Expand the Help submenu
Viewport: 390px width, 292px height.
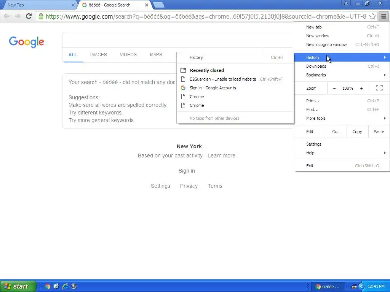(x=342, y=153)
